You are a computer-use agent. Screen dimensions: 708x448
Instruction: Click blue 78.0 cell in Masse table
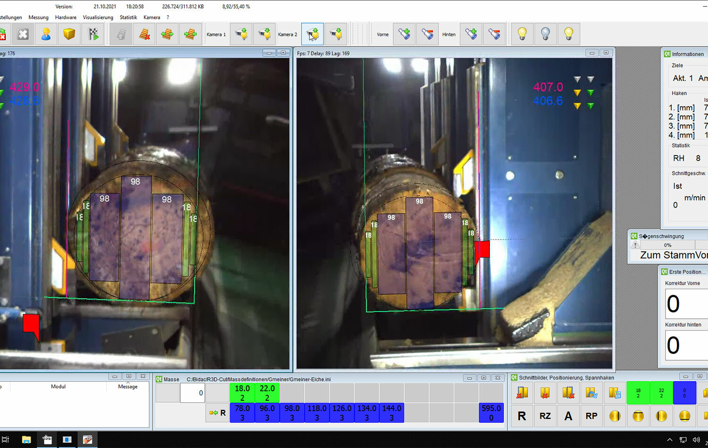(x=242, y=413)
